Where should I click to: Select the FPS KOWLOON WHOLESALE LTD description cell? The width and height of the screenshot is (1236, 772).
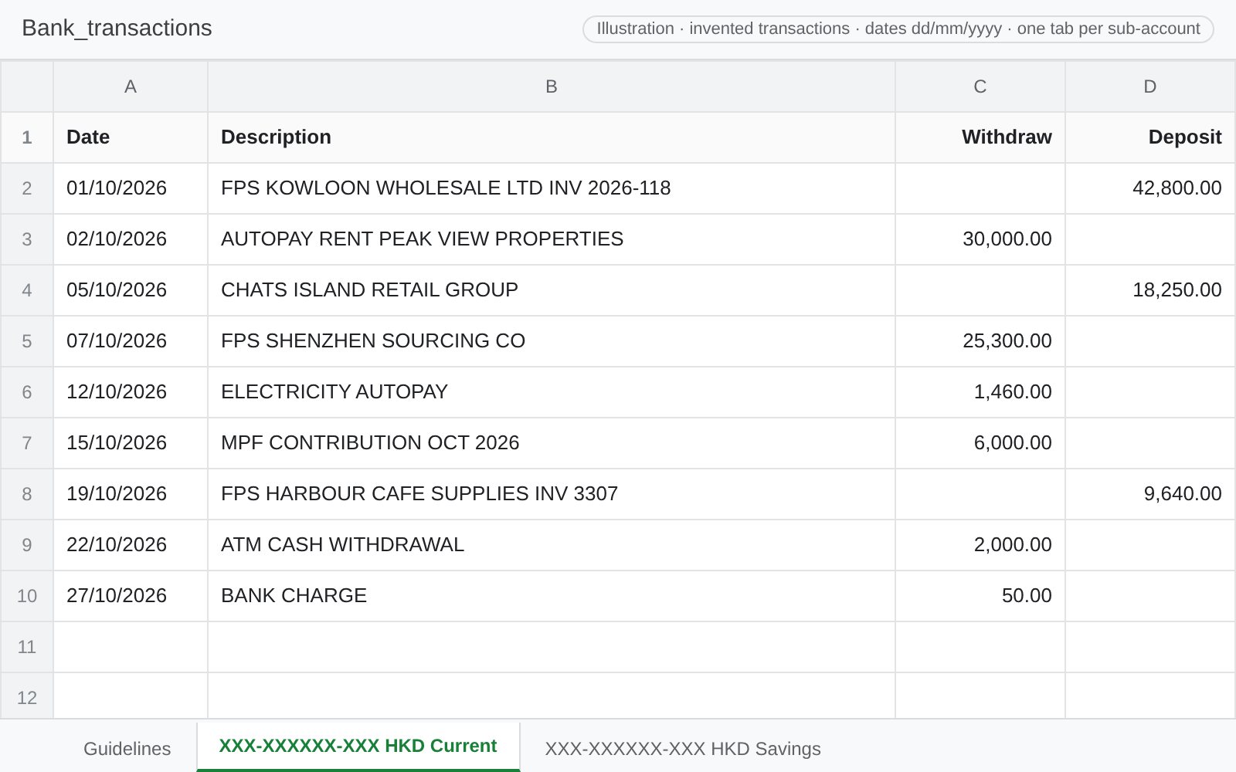(x=552, y=188)
